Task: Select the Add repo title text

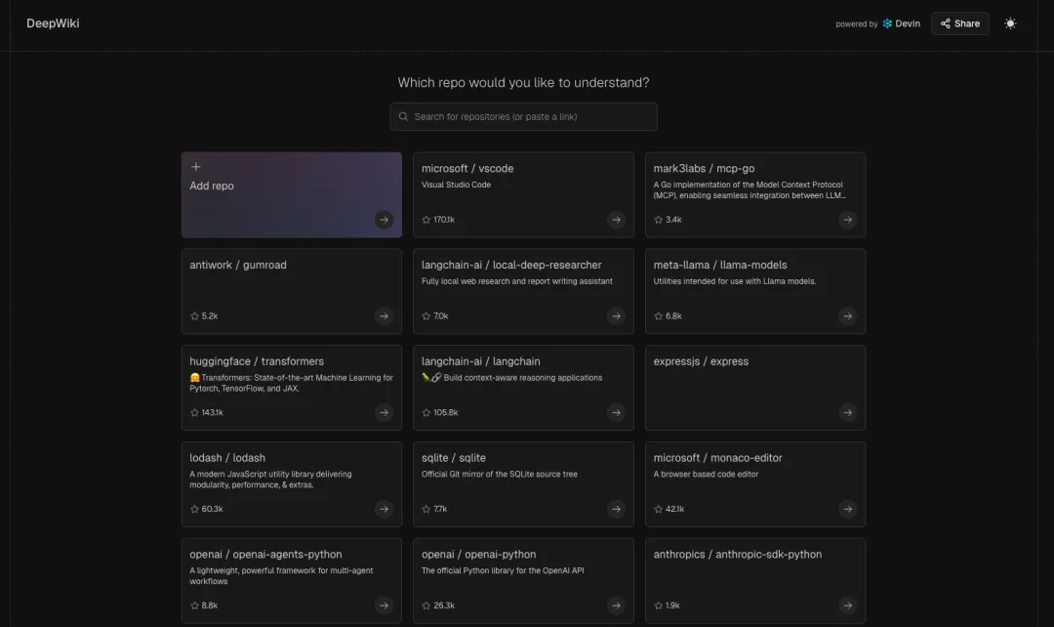Action: tap(212, 186)
